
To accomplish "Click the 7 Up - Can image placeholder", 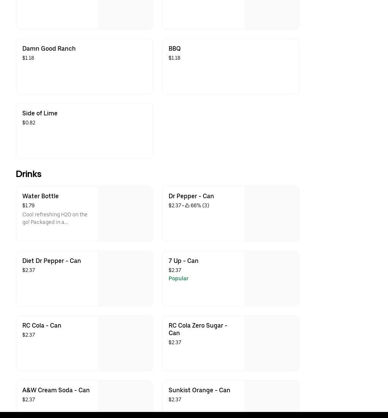I will [272, 278].
